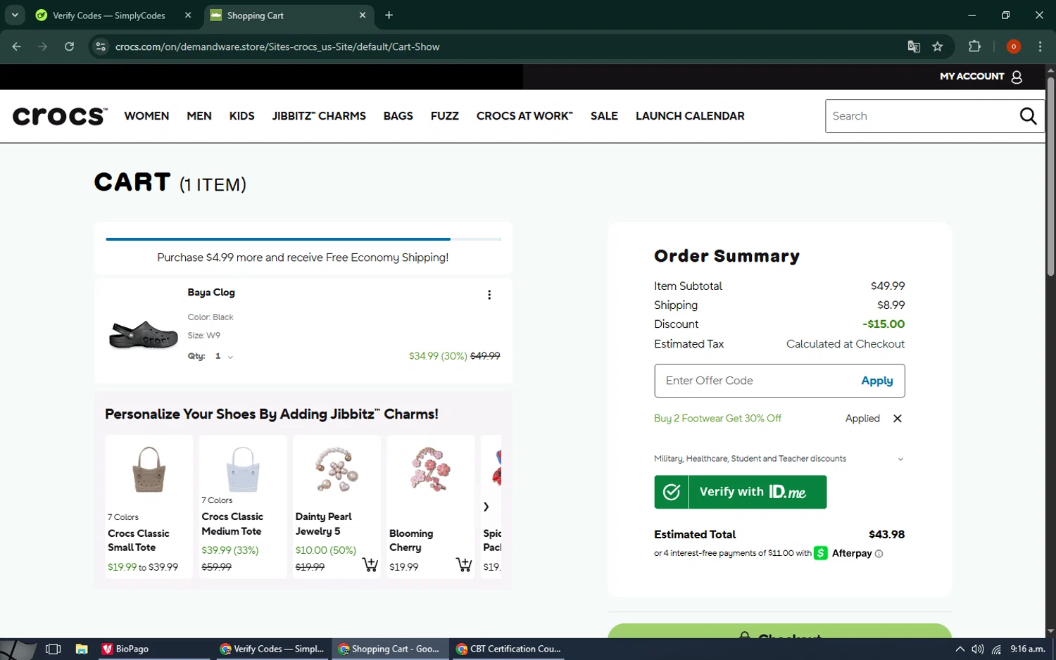Screen dimensions: 1056x660
Task: Open browser extensions puzzle icon
Action: click(974, 46)
